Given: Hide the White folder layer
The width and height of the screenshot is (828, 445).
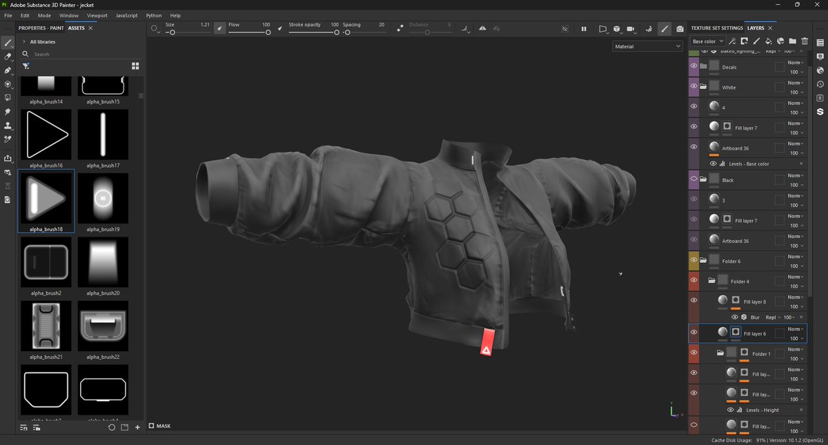Looking at the screenshot, I should (x=693, y=87).
